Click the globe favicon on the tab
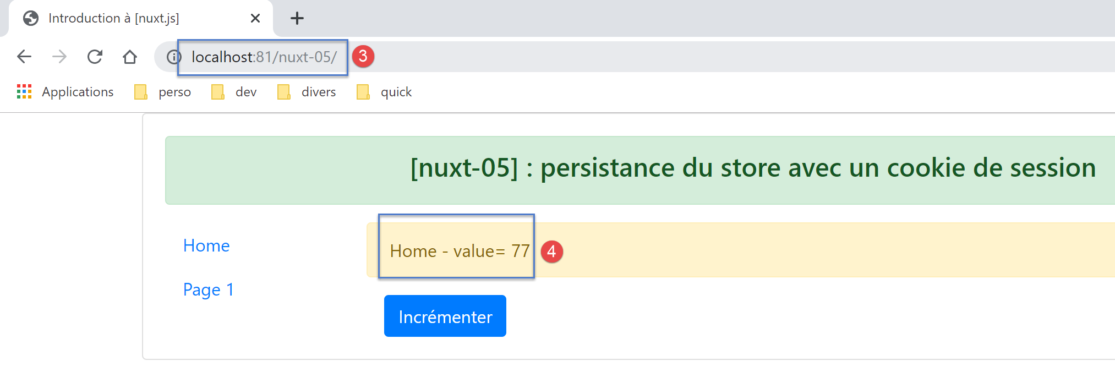The height and width of the screenshot is (377, 1115). (x=31, y=18)
